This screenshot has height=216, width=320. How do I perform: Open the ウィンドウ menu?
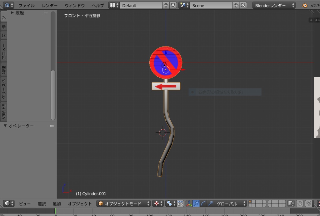75,6
